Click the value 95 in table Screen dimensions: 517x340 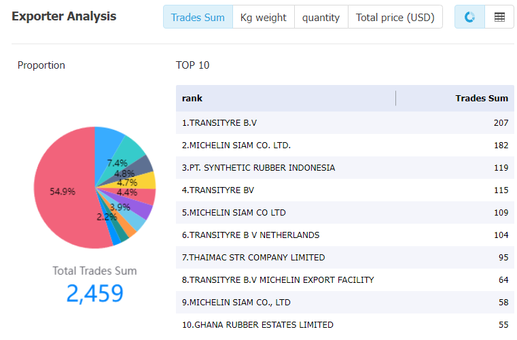(x=503, y=258)
